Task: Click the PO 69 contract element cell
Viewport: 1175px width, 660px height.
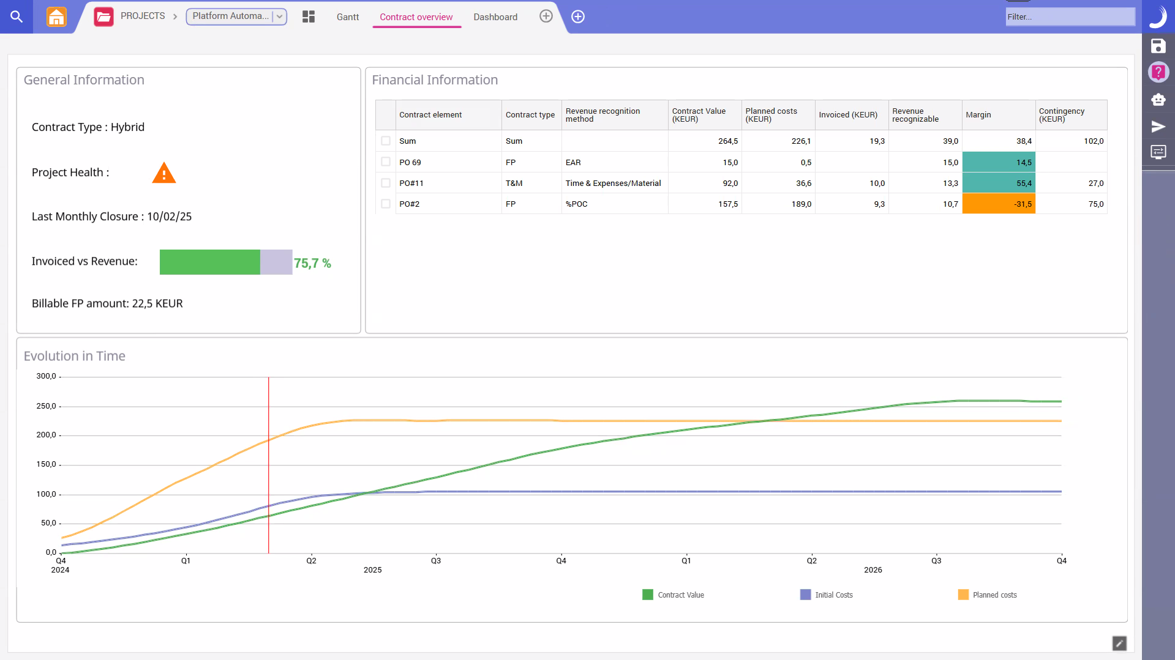Action: (x=448, y=162)
